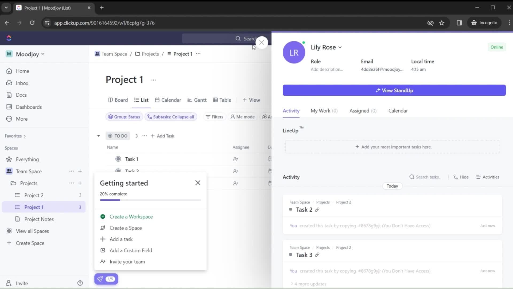This screenshot has width=513, height=289.
Task: Click Add description under Role
Action: tap(327, 69)
